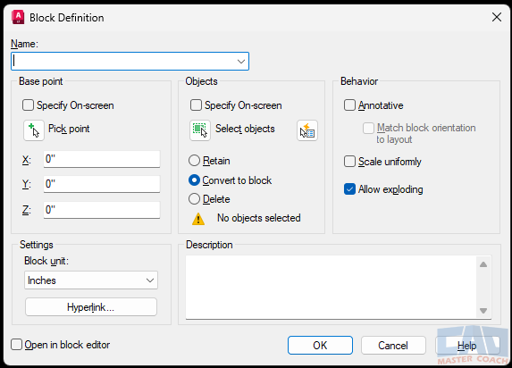Uncheck Allow exploding
The image size is (512, 368).
tap(349, 189)
